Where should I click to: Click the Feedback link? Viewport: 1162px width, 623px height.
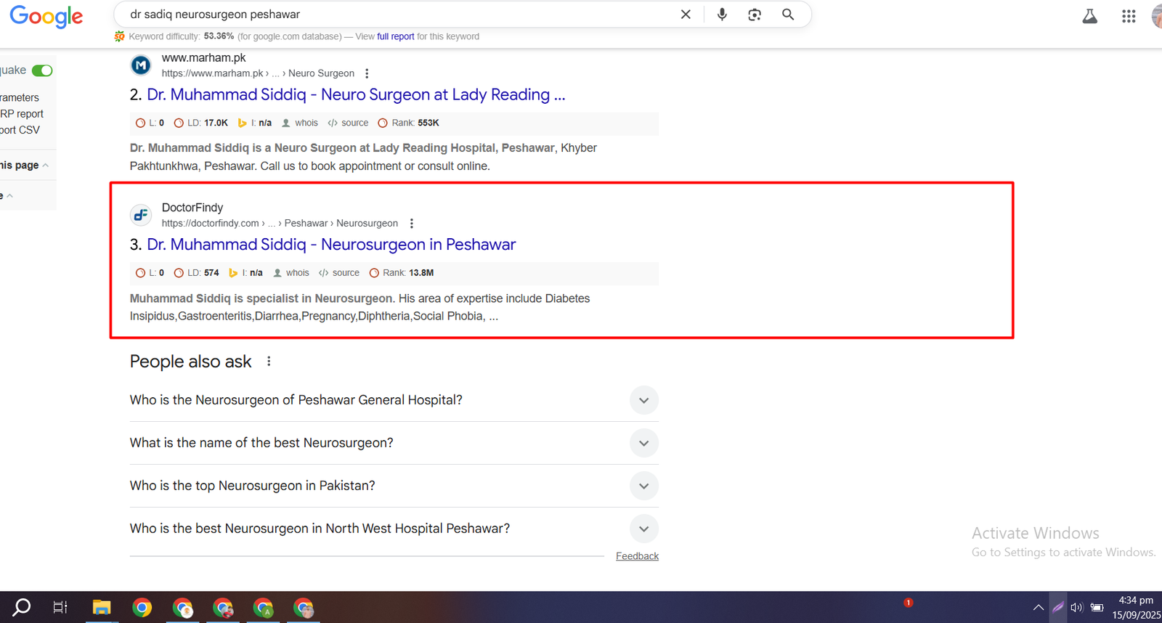[637, 556]
